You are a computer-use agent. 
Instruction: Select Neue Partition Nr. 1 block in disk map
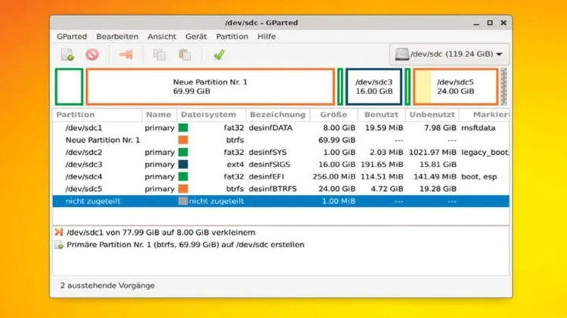tap(210, 87)
